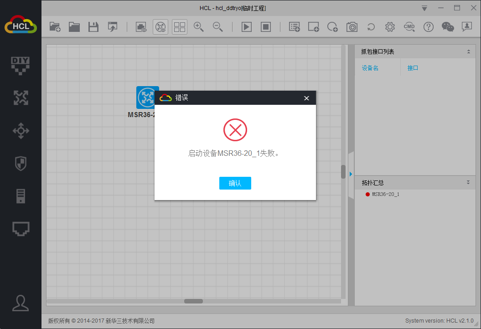Open the firewall device category
The width and height of the screenshot is (481, 329).
coord(21,164)
